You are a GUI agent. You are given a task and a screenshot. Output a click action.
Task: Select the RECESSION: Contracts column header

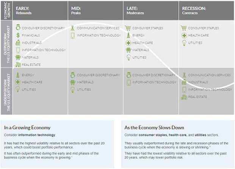coord(206,11)
